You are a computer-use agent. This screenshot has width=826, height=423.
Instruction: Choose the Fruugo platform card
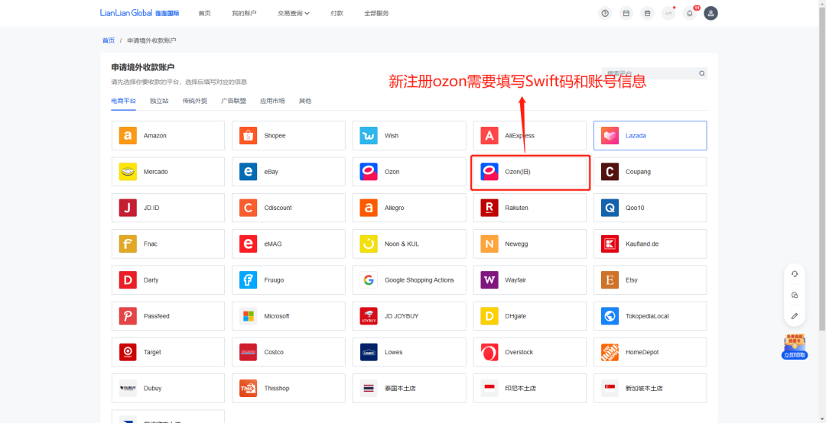[x=288, y=280]
